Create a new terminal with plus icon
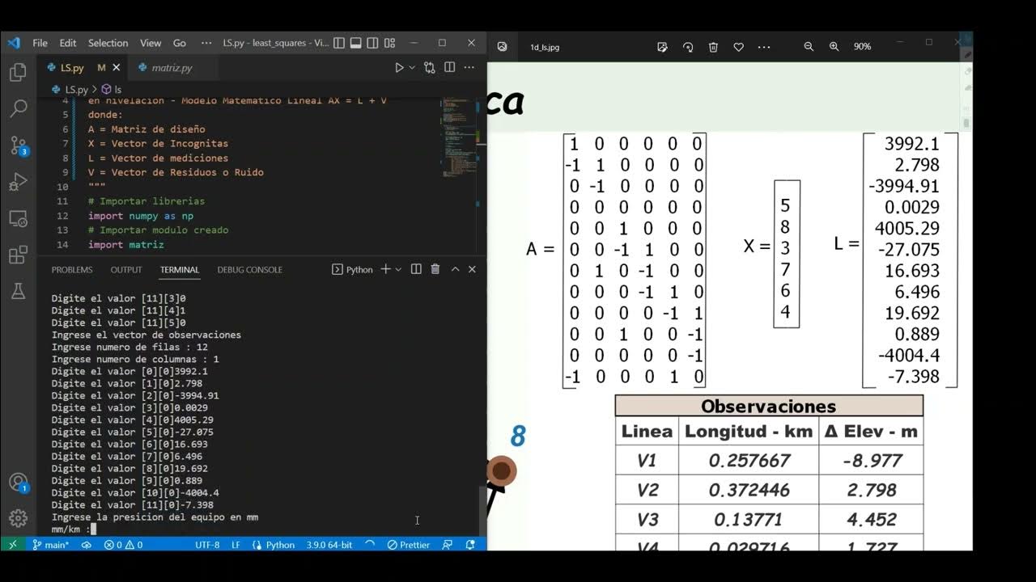Viewport: 1036px width, 582px height. [x=385, y=269]
